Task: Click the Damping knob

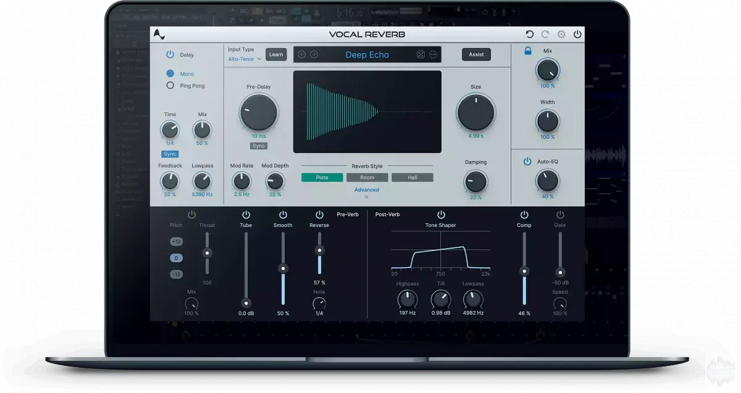Action: 475,181
